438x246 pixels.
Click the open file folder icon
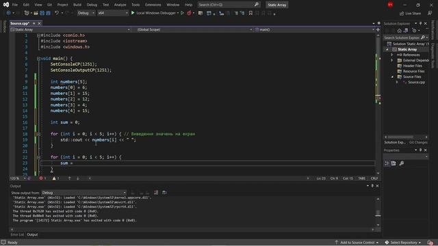tap(36, 13)
